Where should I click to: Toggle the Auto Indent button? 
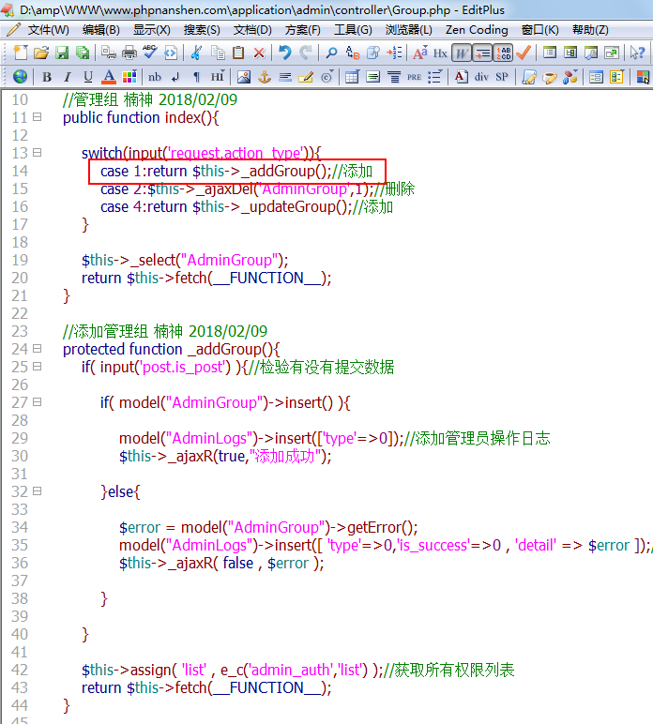point(482,53)
